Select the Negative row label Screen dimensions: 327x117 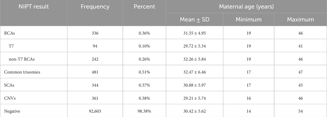pyautogui.click(x=12, y=111)
